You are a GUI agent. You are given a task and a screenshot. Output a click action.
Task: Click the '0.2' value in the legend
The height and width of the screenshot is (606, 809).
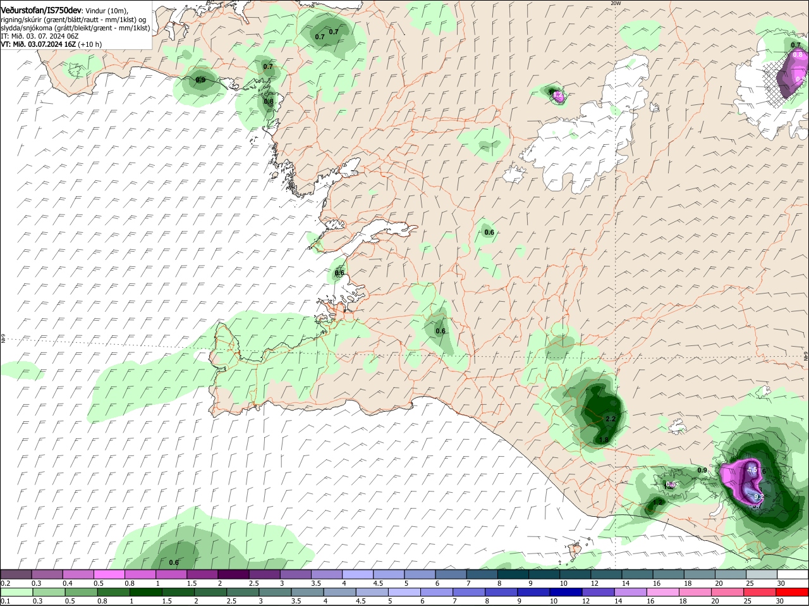tap(5, 583)
